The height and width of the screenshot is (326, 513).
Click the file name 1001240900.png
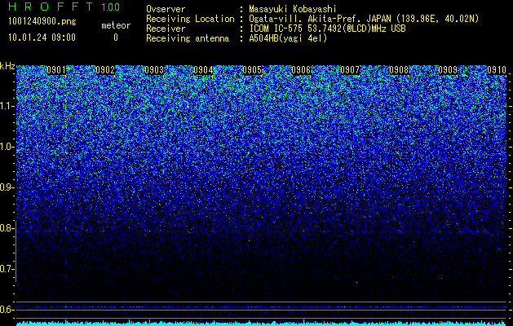(x=42, y=22)
